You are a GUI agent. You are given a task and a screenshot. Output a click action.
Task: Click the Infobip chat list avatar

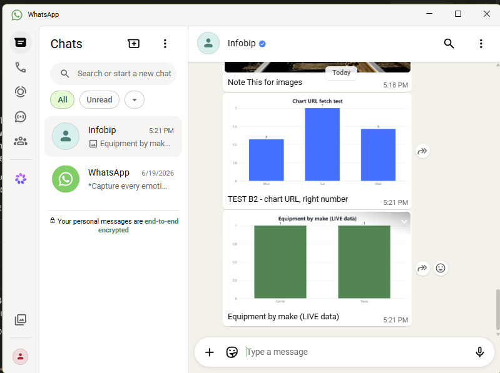66,136
